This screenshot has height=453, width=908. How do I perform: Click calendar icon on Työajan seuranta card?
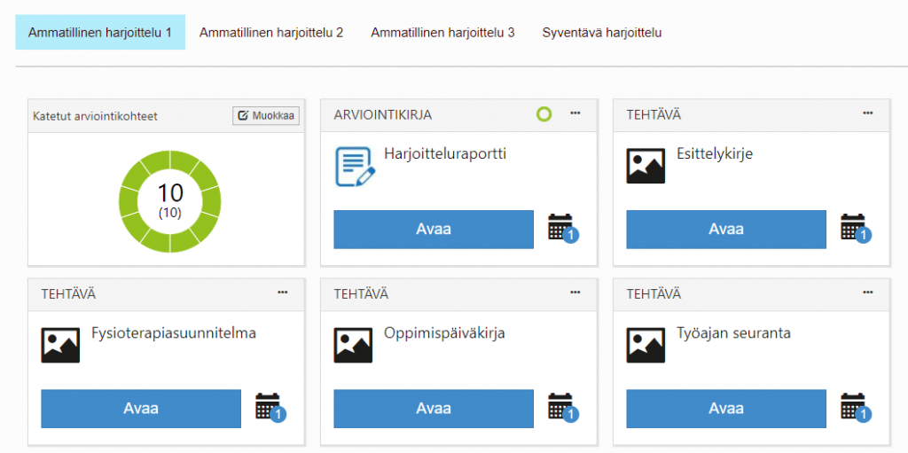tap(854, 407)
